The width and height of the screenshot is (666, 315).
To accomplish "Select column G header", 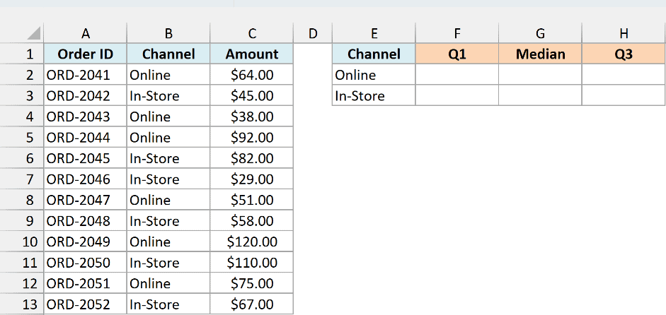I will click(540, 33).
